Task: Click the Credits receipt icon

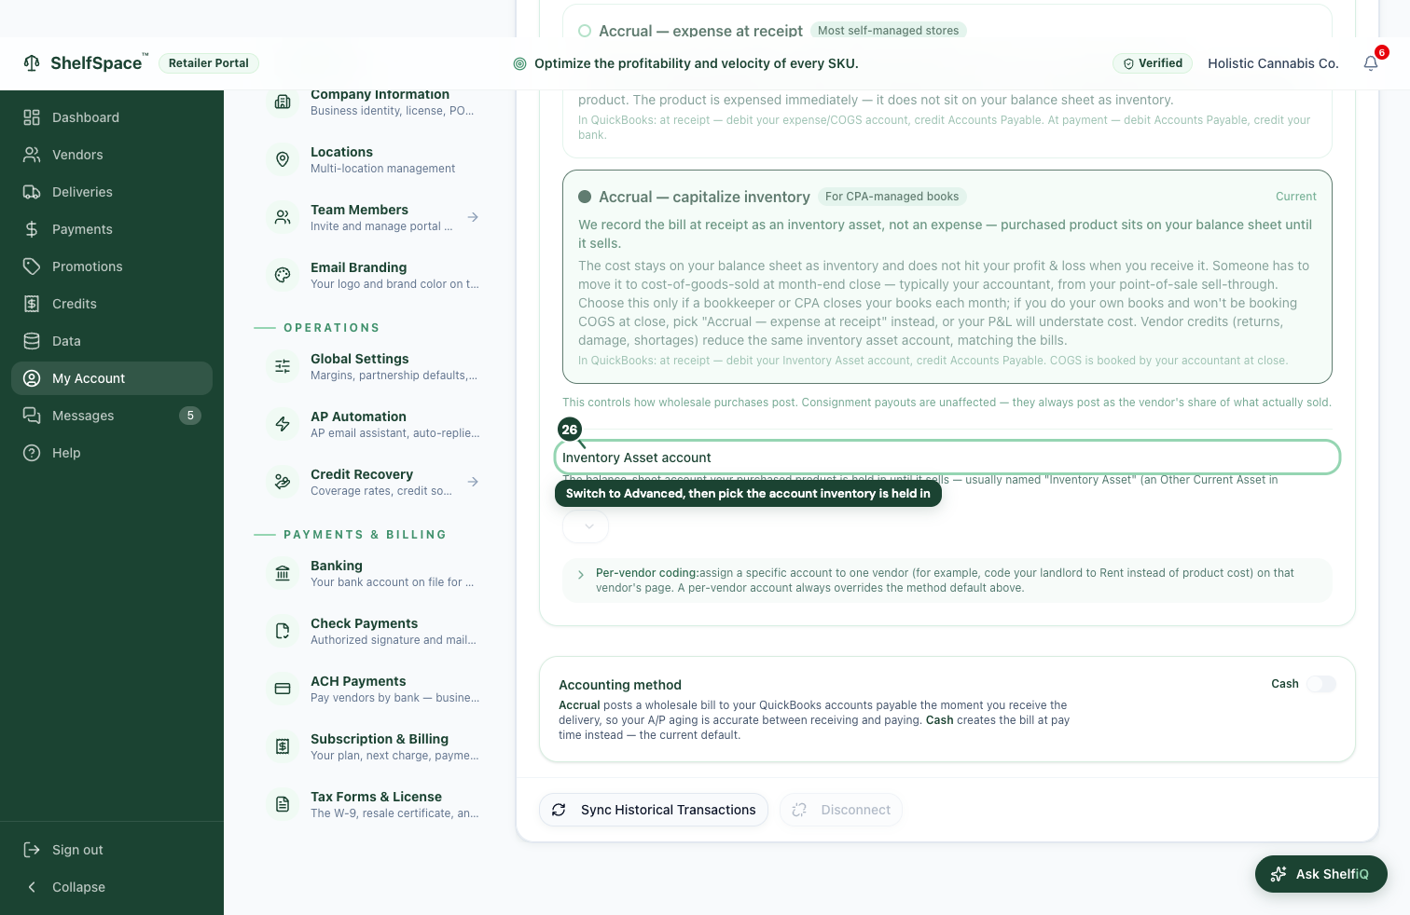Action: (32, 304)
